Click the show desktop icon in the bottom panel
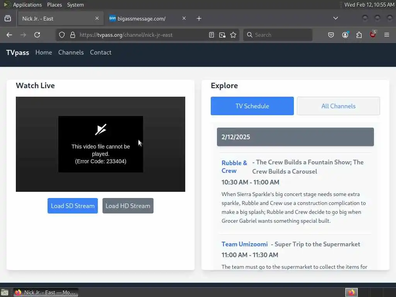The width and height of the screenshot is (396, 297). point(5,292)
